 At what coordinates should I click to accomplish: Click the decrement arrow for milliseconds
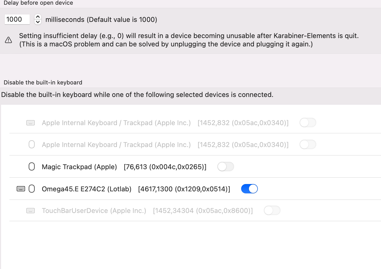click(x=38, y=22)
